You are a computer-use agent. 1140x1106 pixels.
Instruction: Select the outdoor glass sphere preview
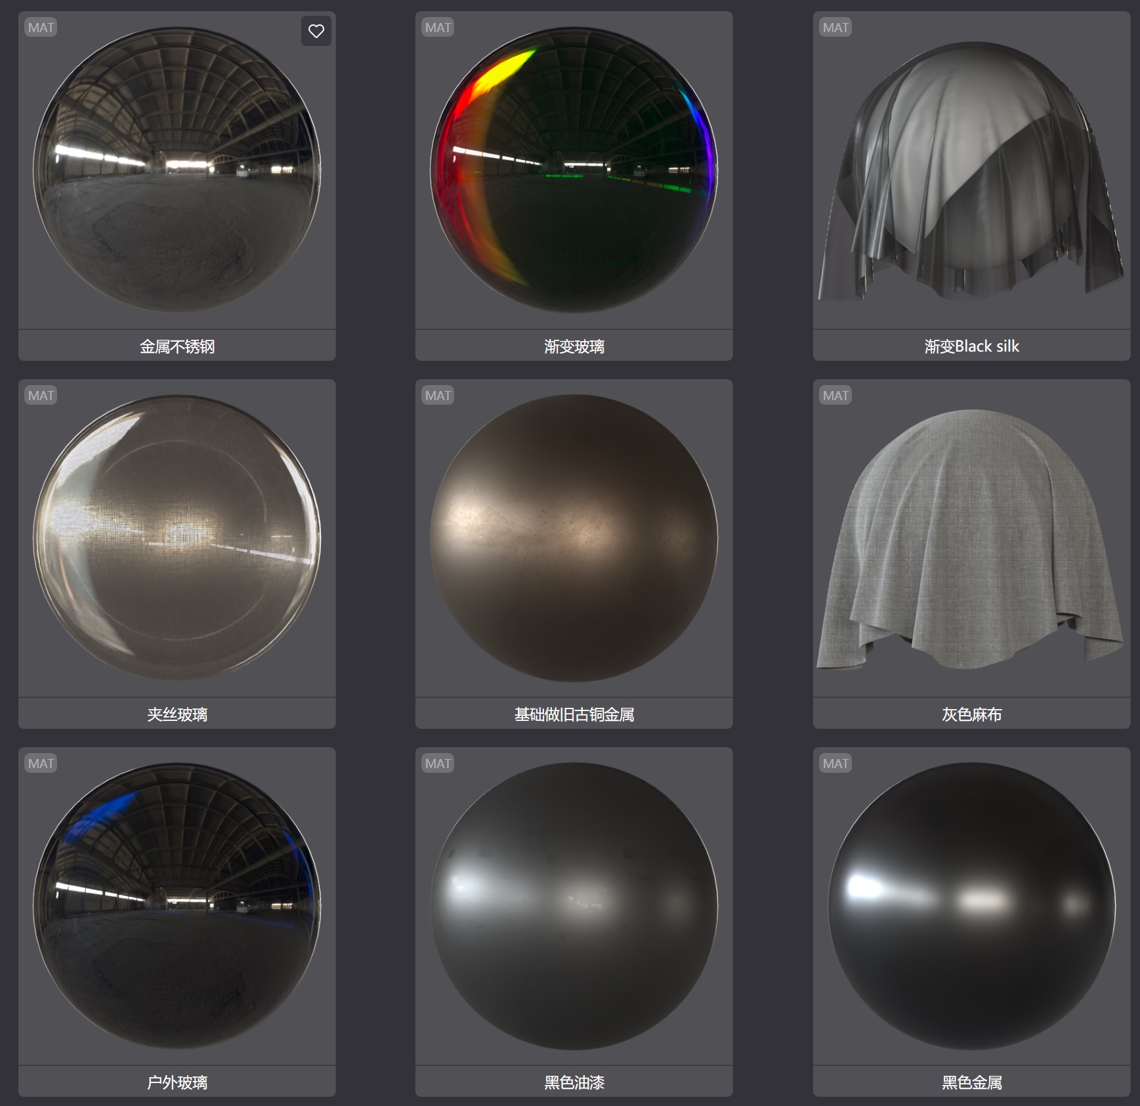[177, 905]
